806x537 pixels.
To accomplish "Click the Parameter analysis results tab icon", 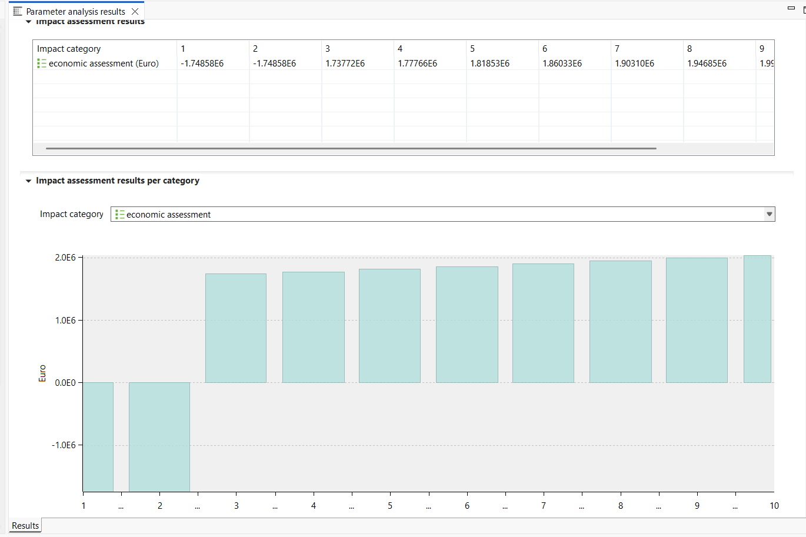I will (18, 11).
